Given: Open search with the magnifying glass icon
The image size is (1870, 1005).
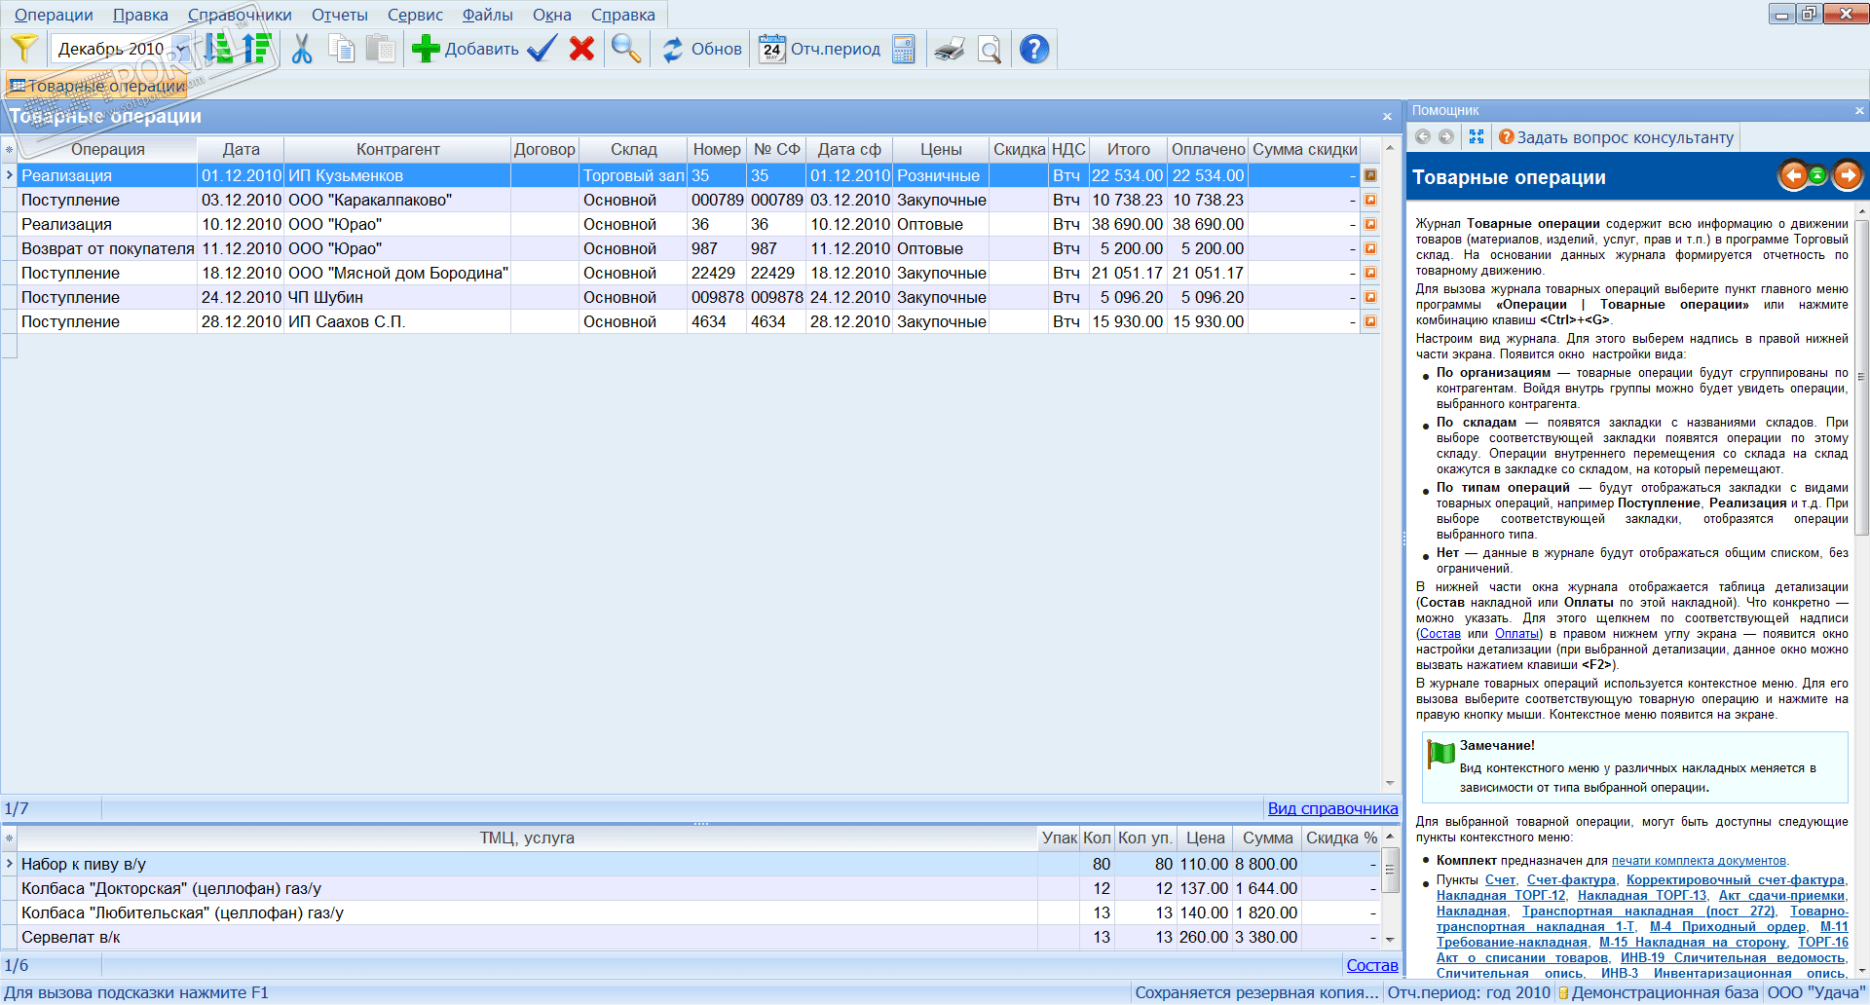Looking at the screenshot, I should pos(625,49).
